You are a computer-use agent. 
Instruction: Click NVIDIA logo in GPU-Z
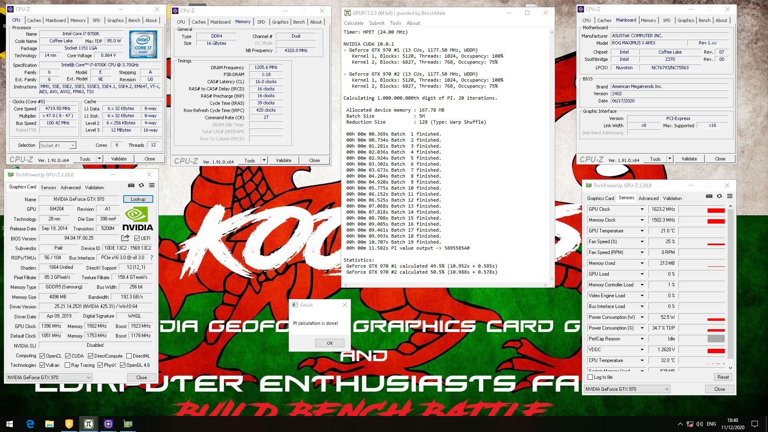click(138, 219)
